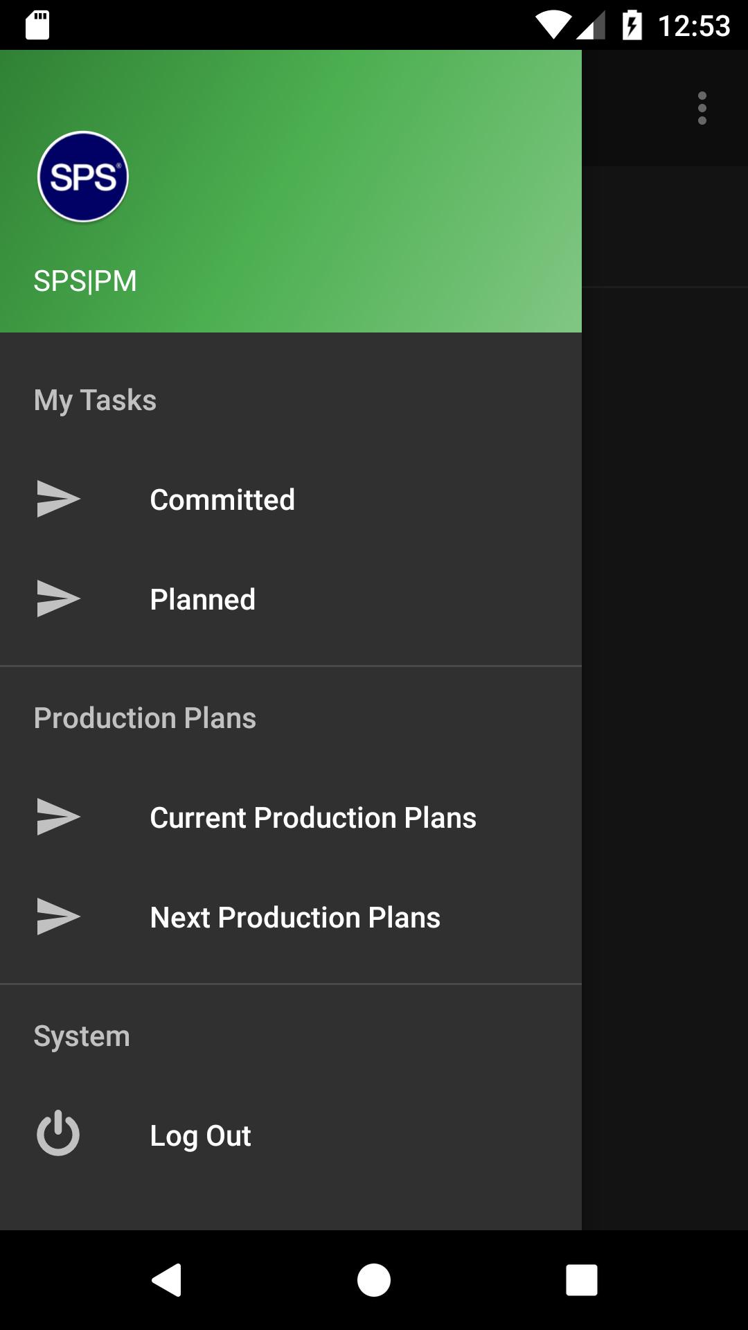Tap the SD card status bar icon
Viewport: 748px width, 1330px height.
[37, 26]
